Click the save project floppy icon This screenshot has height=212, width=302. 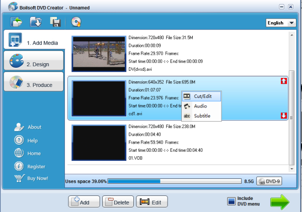[55, 22]
